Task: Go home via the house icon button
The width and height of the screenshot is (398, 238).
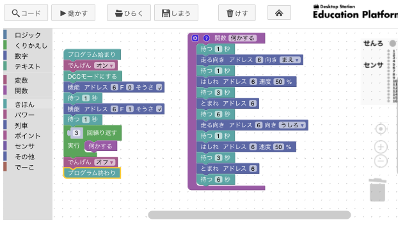Action: [279, 13]
